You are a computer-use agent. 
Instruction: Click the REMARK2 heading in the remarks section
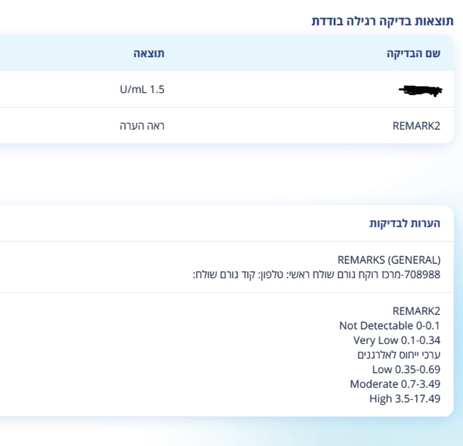pyautogui.click(x=416, y=311)
